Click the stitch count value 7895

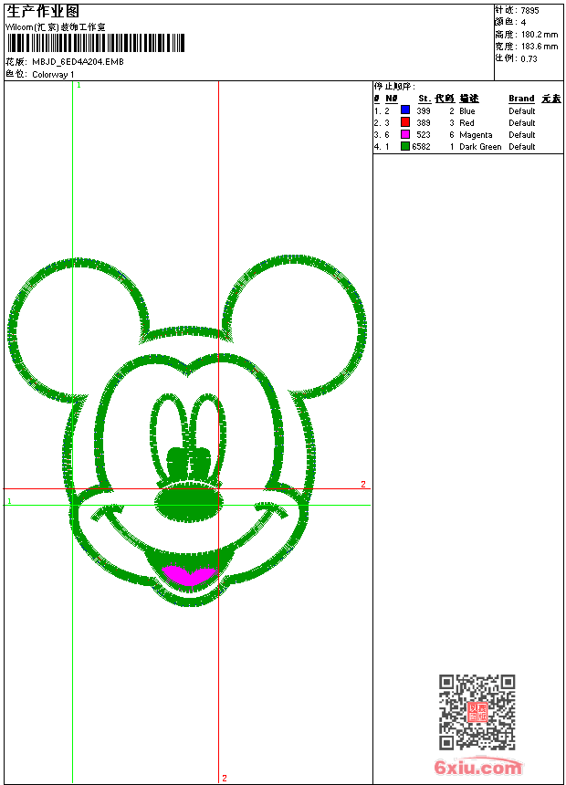pyautogui.click(x=529, y=10)
